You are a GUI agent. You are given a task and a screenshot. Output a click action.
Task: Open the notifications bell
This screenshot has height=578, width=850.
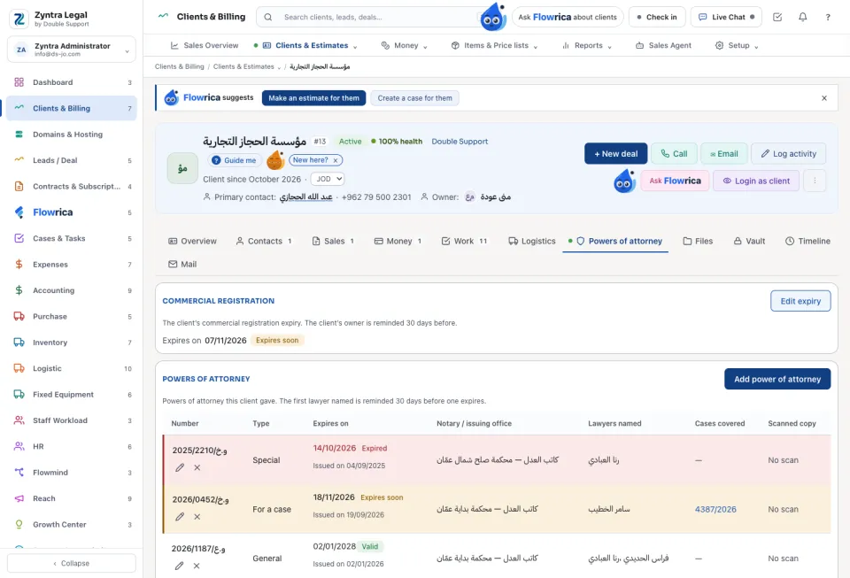(802, 17)
